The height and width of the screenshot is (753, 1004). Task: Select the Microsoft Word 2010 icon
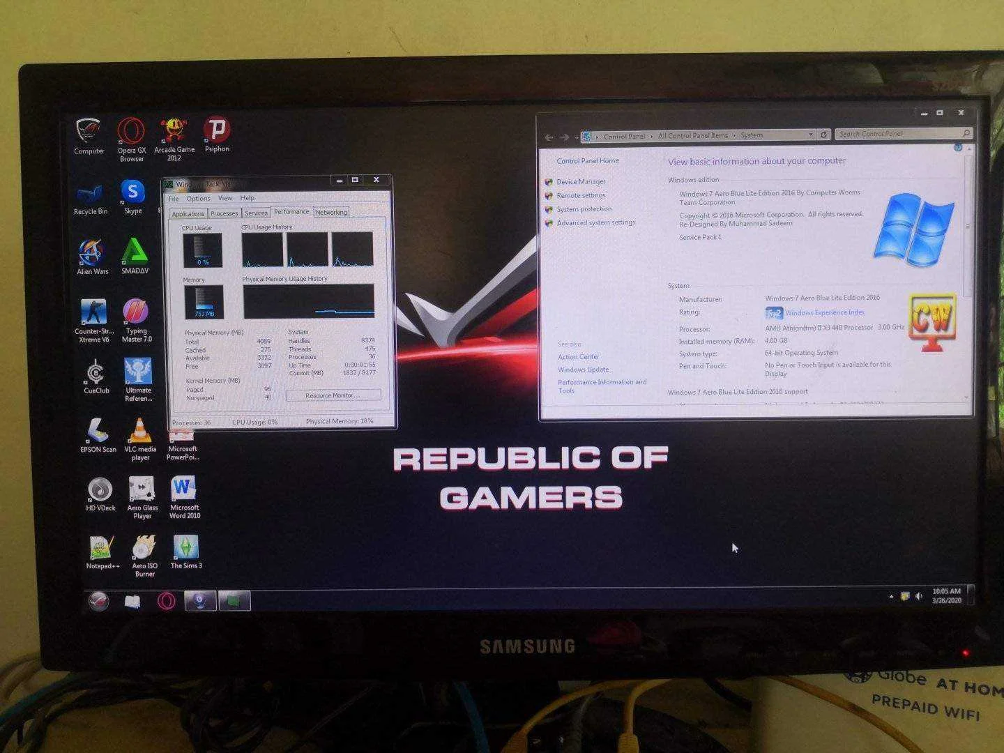184,498
